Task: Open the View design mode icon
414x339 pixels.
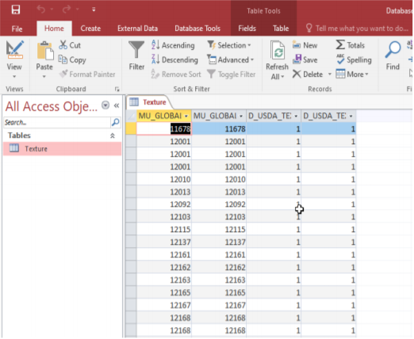Action: 14,49
